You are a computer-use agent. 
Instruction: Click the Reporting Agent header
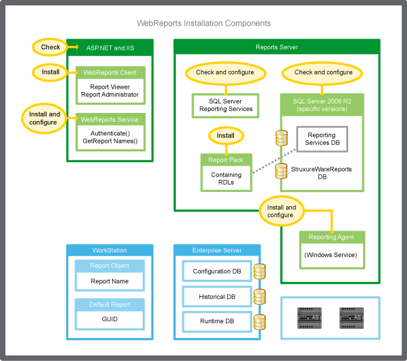point(331,237)
